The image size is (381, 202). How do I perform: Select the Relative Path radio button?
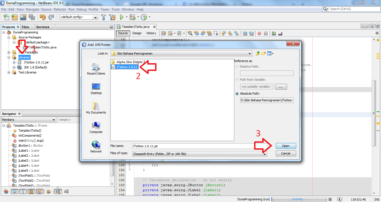click(x=237, y=67)
